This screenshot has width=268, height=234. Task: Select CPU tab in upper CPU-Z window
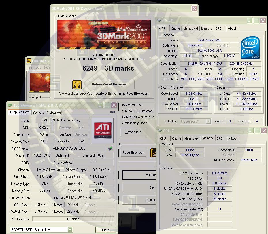tap(162, 28)
